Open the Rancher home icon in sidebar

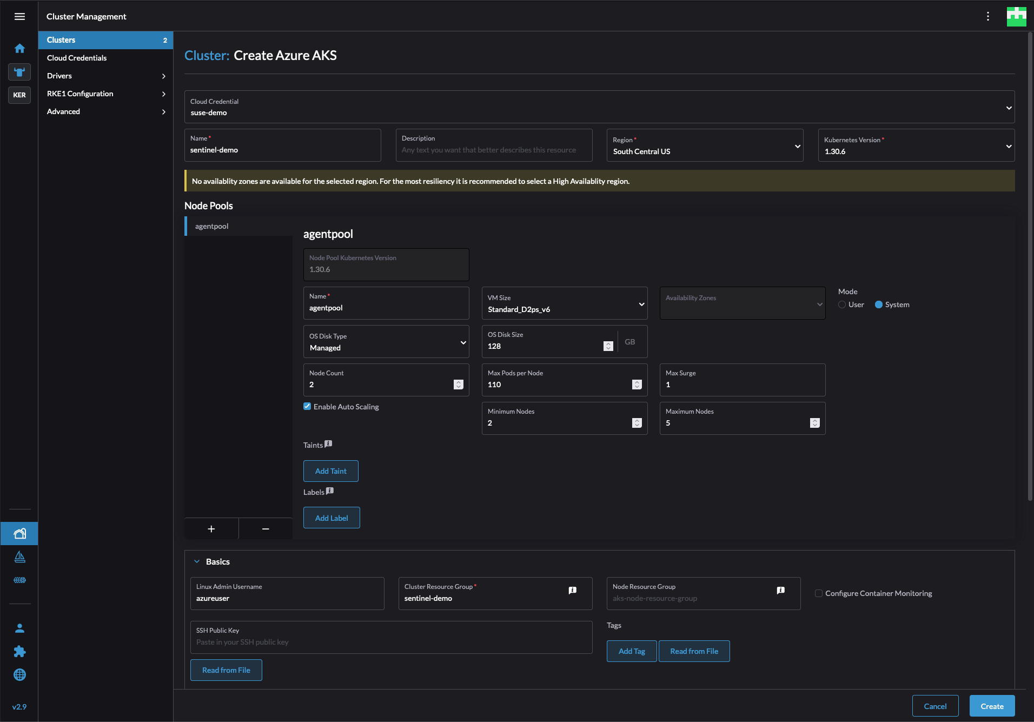click(x=19, y=48)
